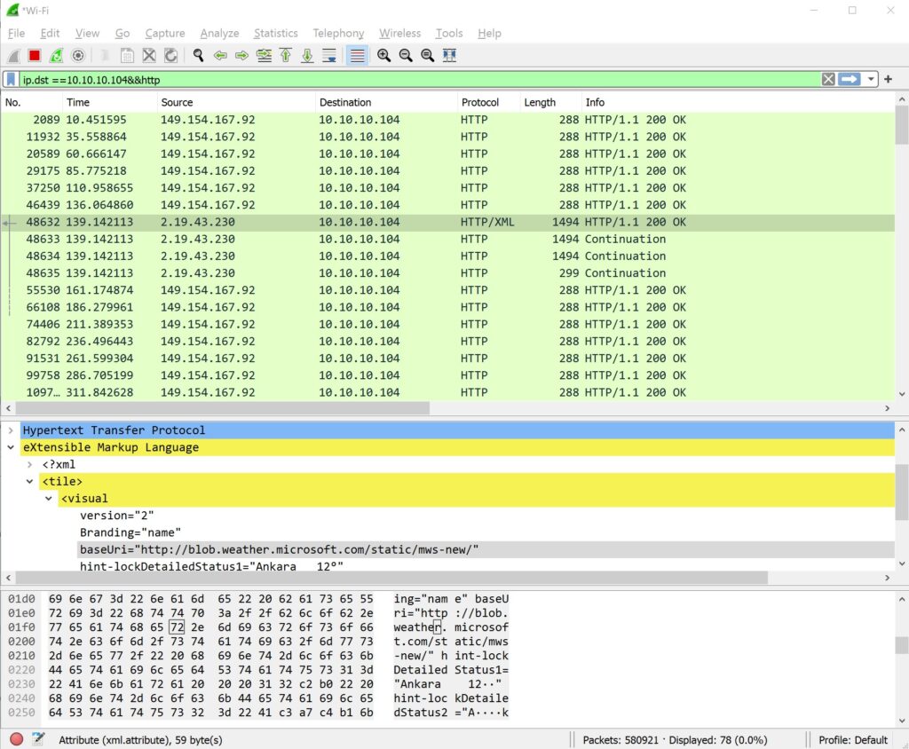Screen dimensions: 909x749
Task: Sort by the No. column header
Action: [x=32, y=103]
